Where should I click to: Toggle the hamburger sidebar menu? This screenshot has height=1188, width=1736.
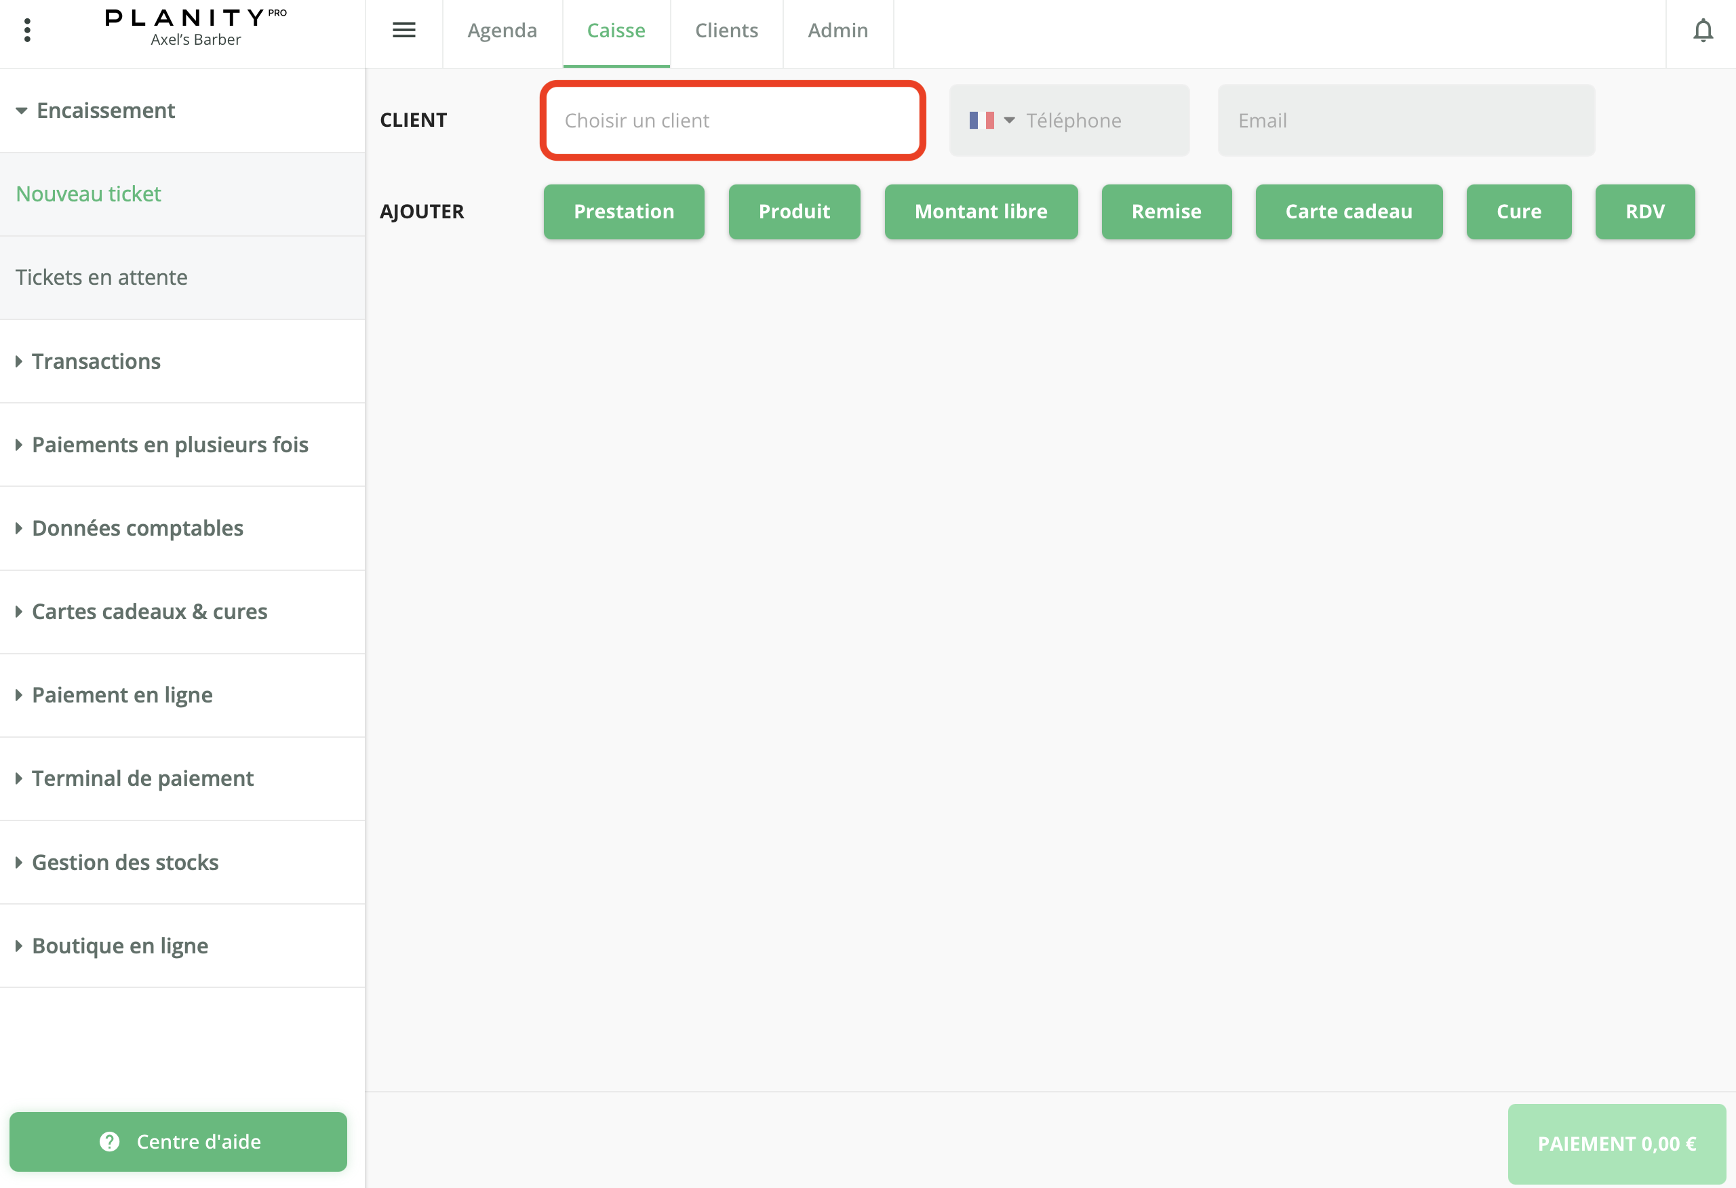[404, 31]
